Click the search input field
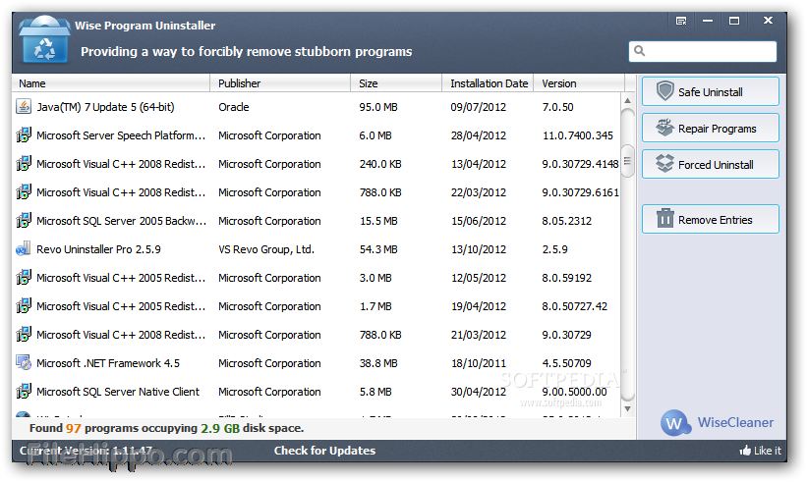807x482 pixels. click(x=703, y=51)
